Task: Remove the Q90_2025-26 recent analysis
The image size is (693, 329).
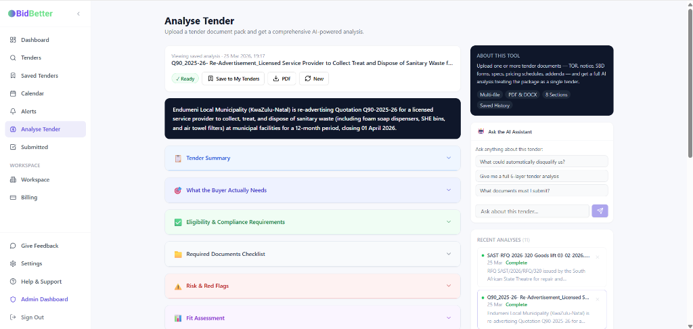Action: coord(598,299)
